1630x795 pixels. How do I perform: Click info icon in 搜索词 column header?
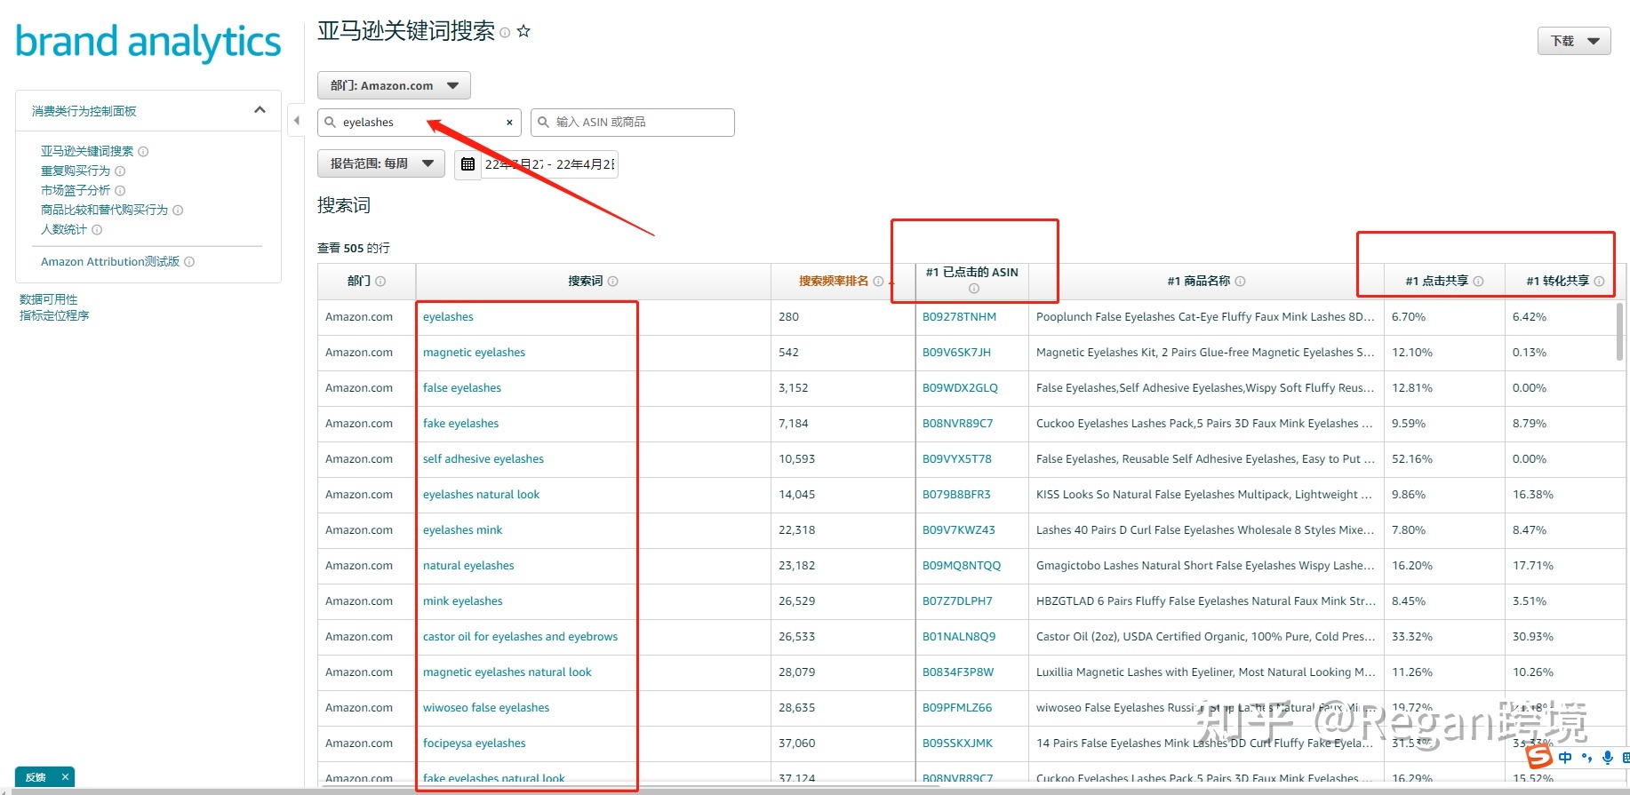pos(613,282)
